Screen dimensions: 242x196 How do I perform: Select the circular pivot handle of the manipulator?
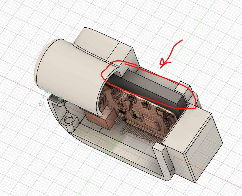[60, 99]
